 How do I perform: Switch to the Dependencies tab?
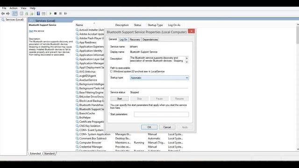(x=150, y=40)
